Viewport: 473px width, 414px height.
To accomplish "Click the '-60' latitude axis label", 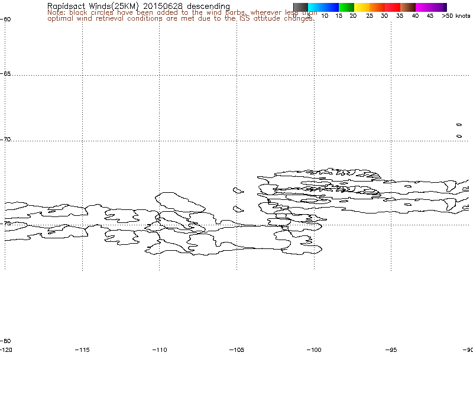I will pos(5,20).
